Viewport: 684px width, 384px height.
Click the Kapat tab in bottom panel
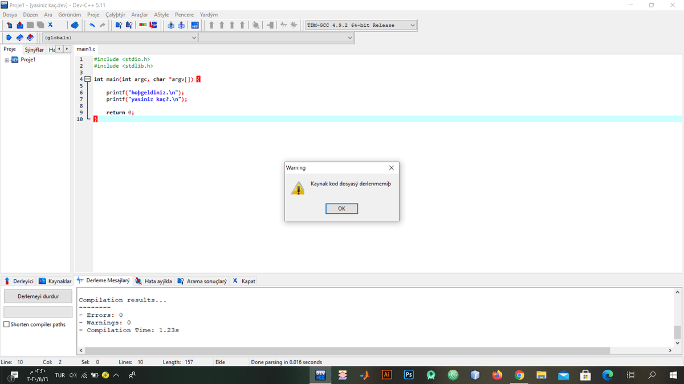pos(244,281)
